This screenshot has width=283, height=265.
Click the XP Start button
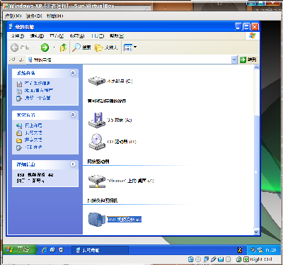20,250
